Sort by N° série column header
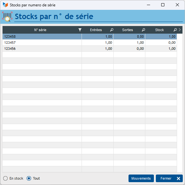This screenshot has height=185, width=185. pos(40,30)
